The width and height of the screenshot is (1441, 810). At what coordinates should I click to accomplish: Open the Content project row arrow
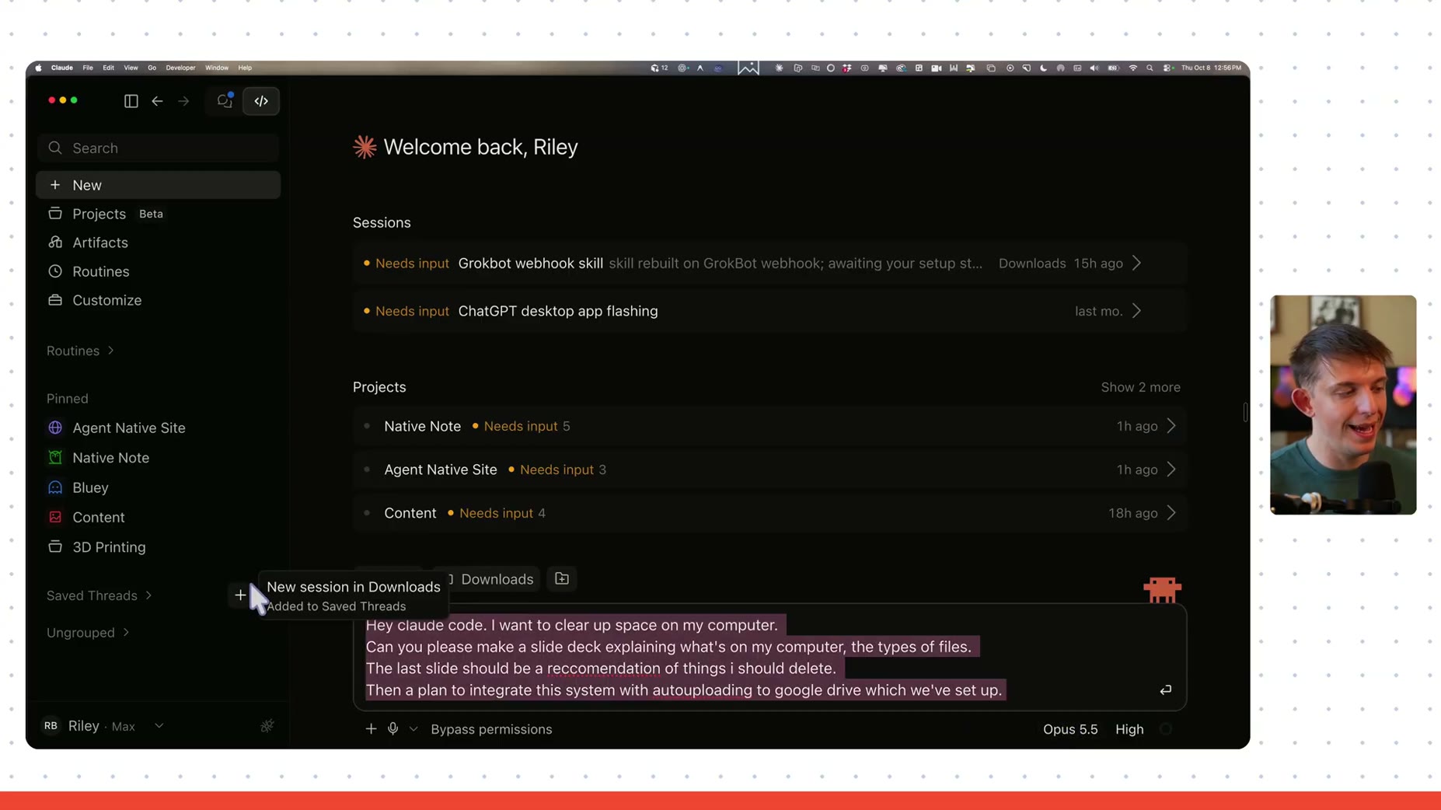pyautogui.click(x=1171, y=513)
